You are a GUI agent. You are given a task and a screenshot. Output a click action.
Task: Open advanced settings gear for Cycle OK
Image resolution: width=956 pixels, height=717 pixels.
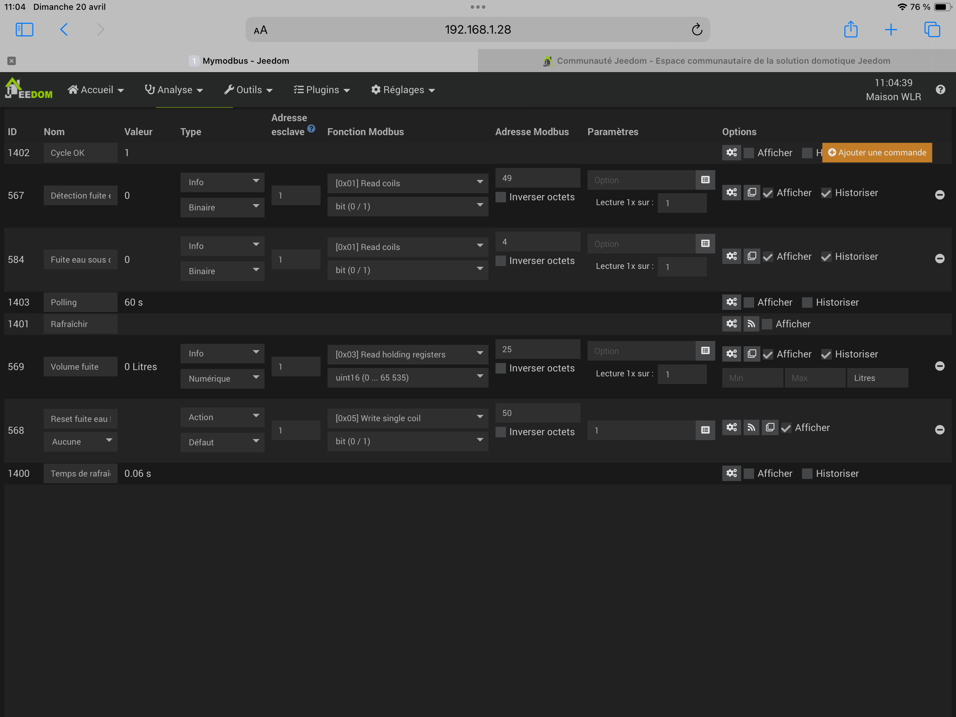pyautogui.click(x=731, y=153)
